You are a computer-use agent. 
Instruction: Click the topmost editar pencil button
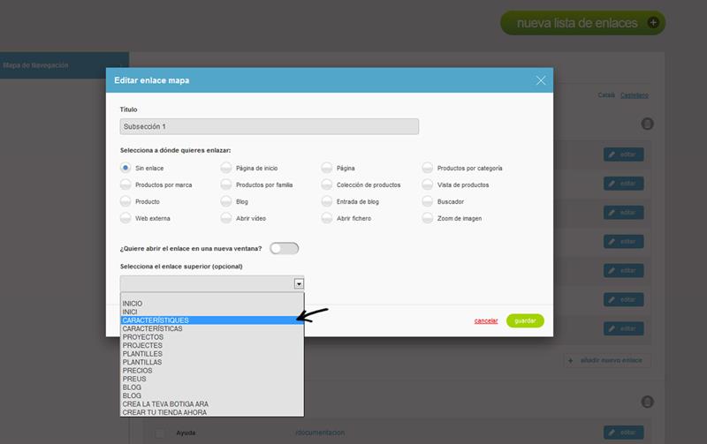click(x=624, y=154)
